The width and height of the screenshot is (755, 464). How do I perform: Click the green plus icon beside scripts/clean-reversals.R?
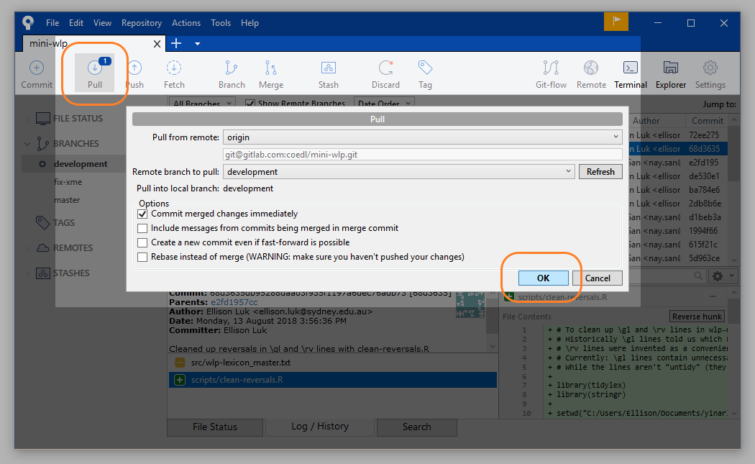point(180,380)
